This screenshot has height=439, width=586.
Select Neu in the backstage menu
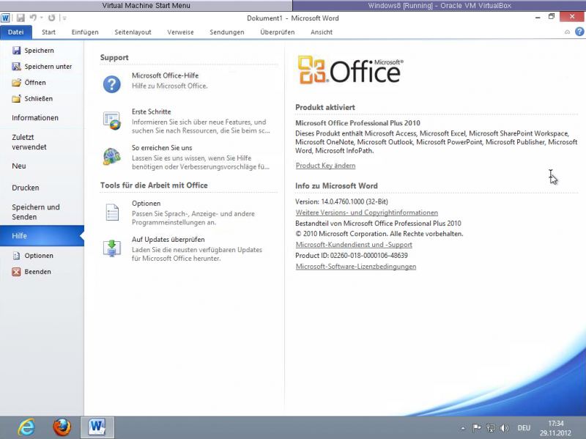pyautogui.click(x=42, y=166)
